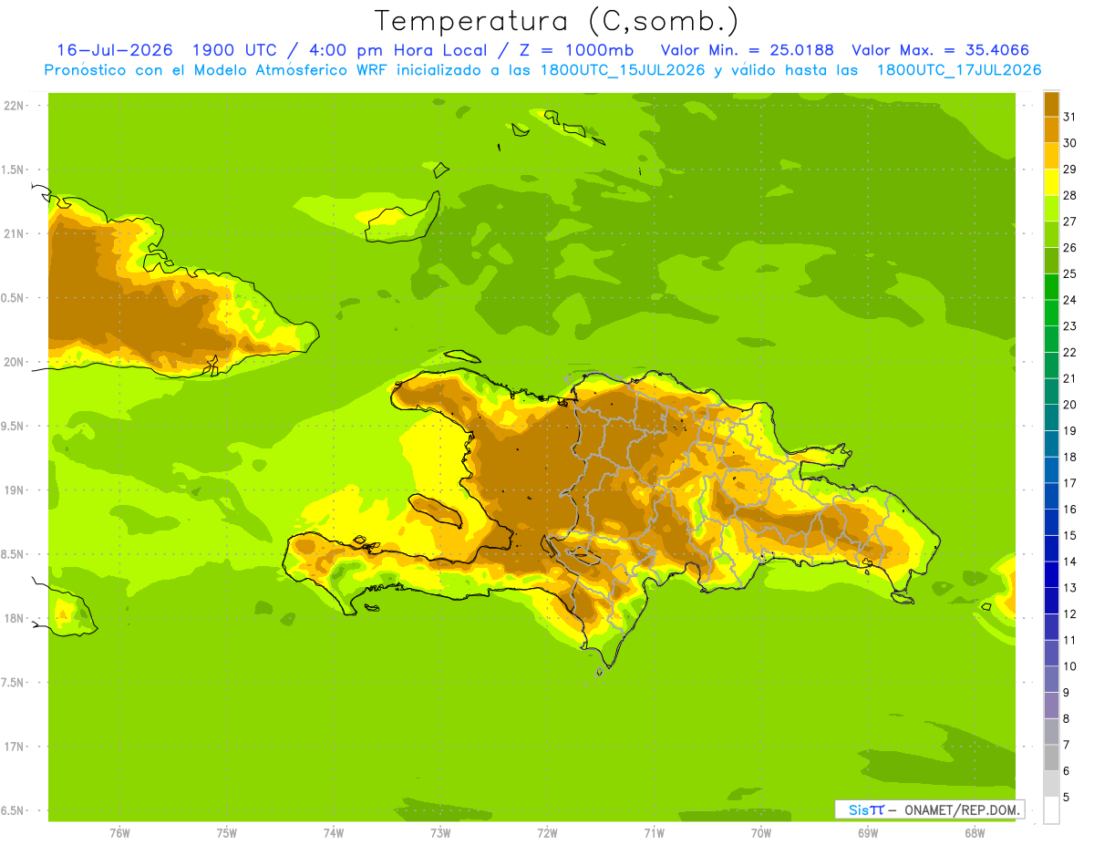Click latitude axis label "21N"
This screenshot has height=845, width=1094.
tap(15, 233)
